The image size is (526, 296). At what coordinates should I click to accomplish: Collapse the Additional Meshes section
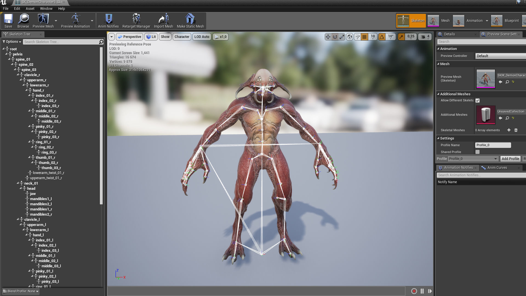(438, 94)
